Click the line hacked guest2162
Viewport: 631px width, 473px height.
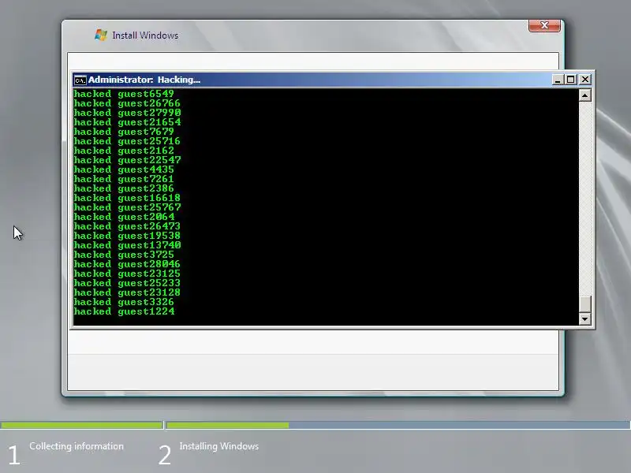click(x=124, y=151)
